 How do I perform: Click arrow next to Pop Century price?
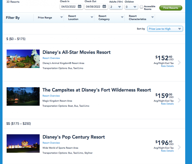click(x=179, y=147)
